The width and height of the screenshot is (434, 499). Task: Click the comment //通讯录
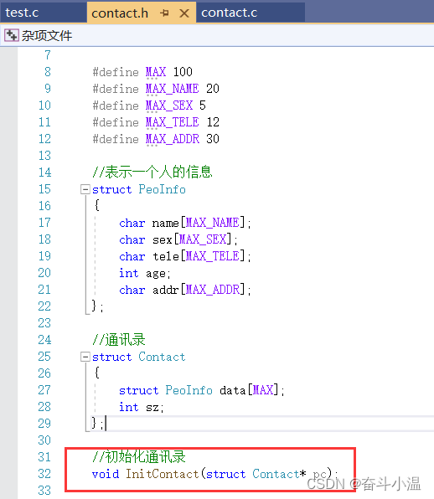point(119,340)
